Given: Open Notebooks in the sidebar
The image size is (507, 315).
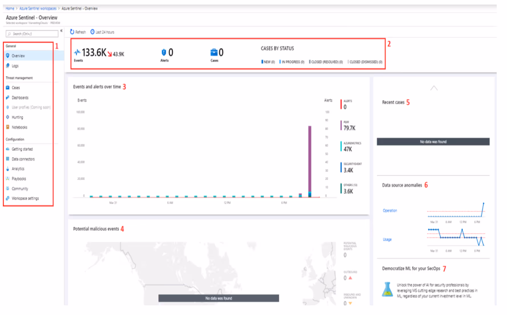Looking at the screenshot, I should click(19, 127).
